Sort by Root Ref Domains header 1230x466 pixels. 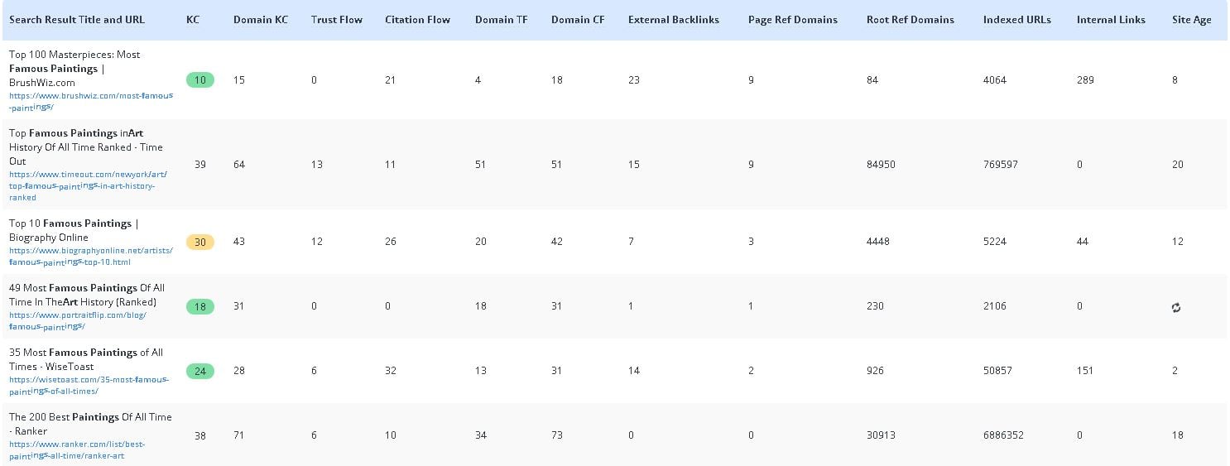coord(910,20)
